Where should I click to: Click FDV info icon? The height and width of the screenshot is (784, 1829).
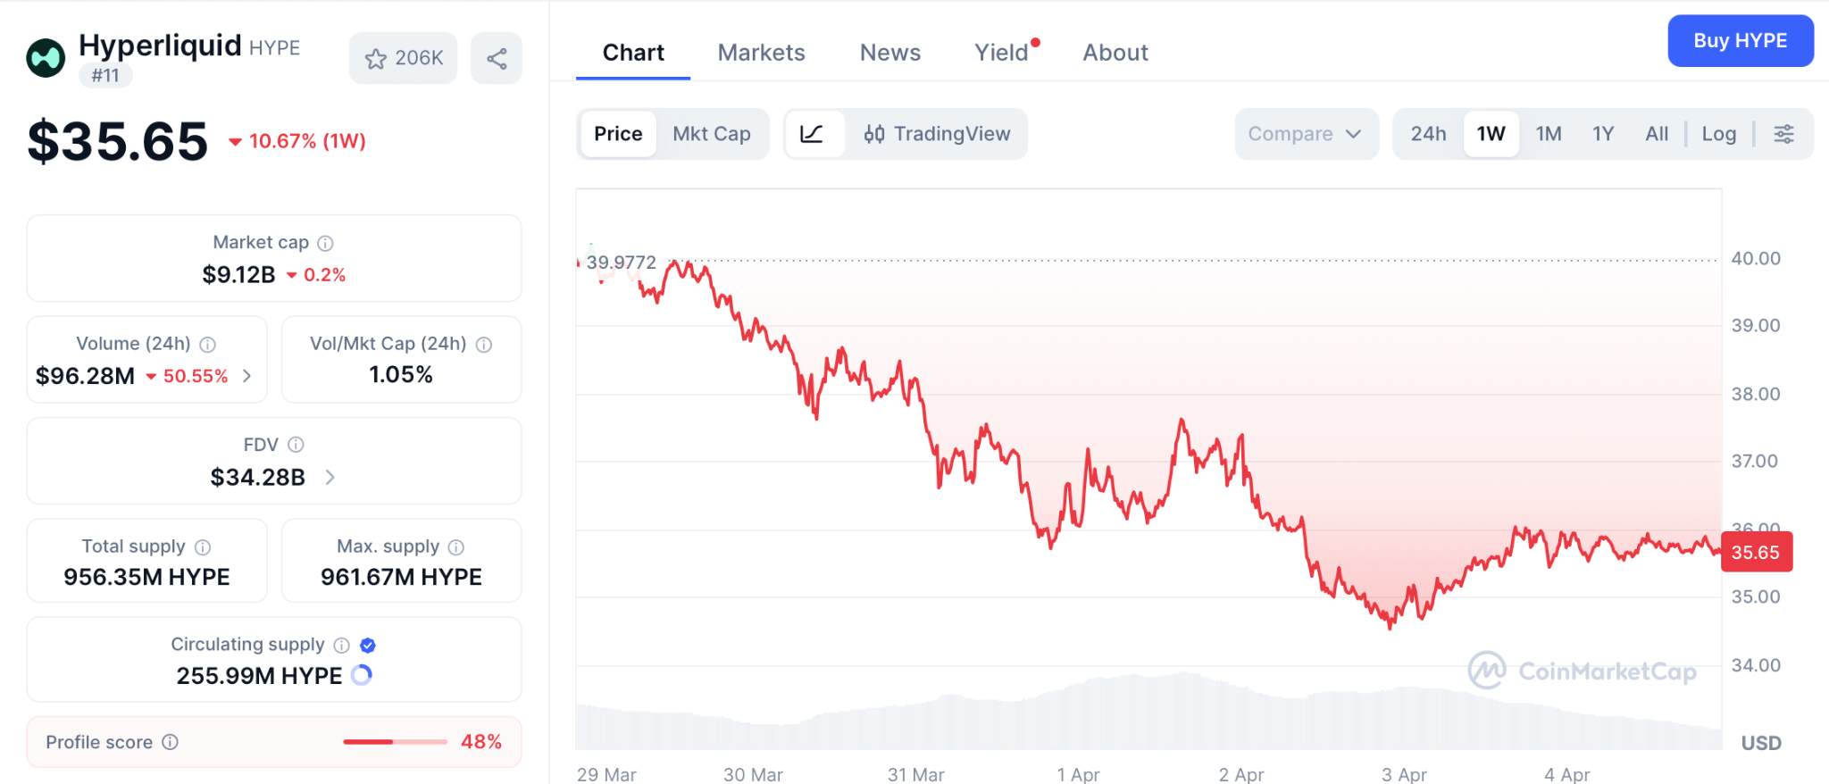296,445
